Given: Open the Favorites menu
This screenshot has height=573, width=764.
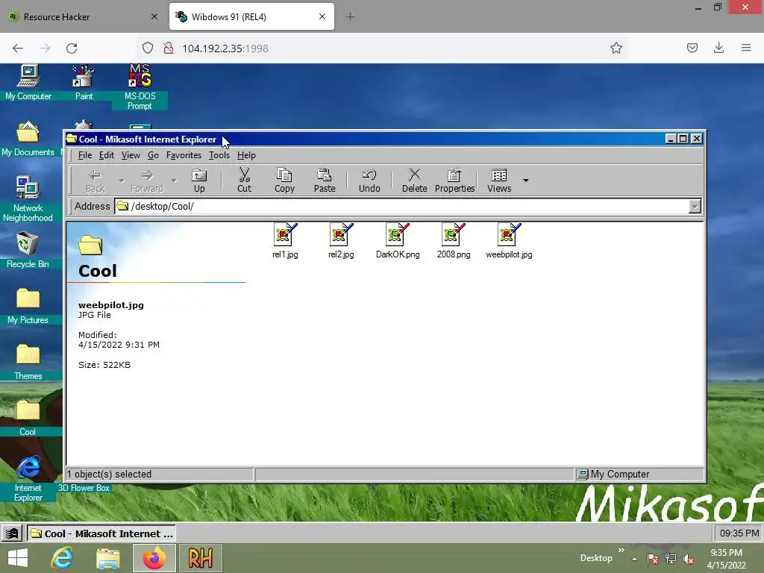Looking at the screenshot, I should 184,155.
